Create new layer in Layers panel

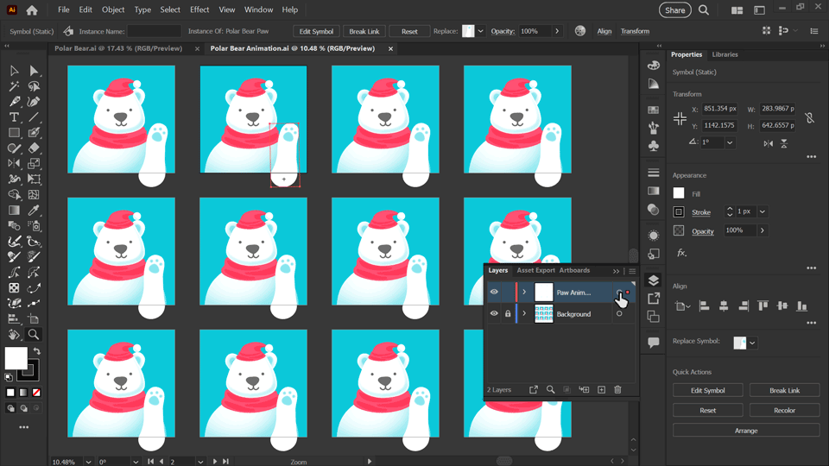click(x=601, y=389)
